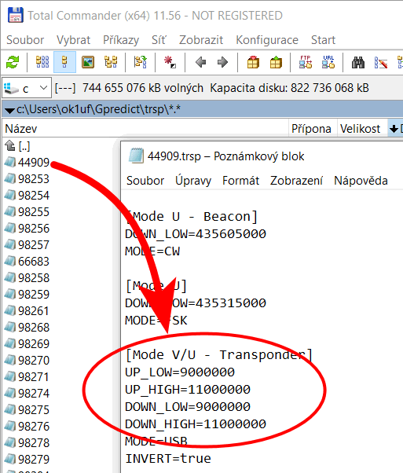Click the path bar c:\Users\ok1uf\Gpredict\trsp
The width and height of the screenshot is (403, 473).
(202, 109)
